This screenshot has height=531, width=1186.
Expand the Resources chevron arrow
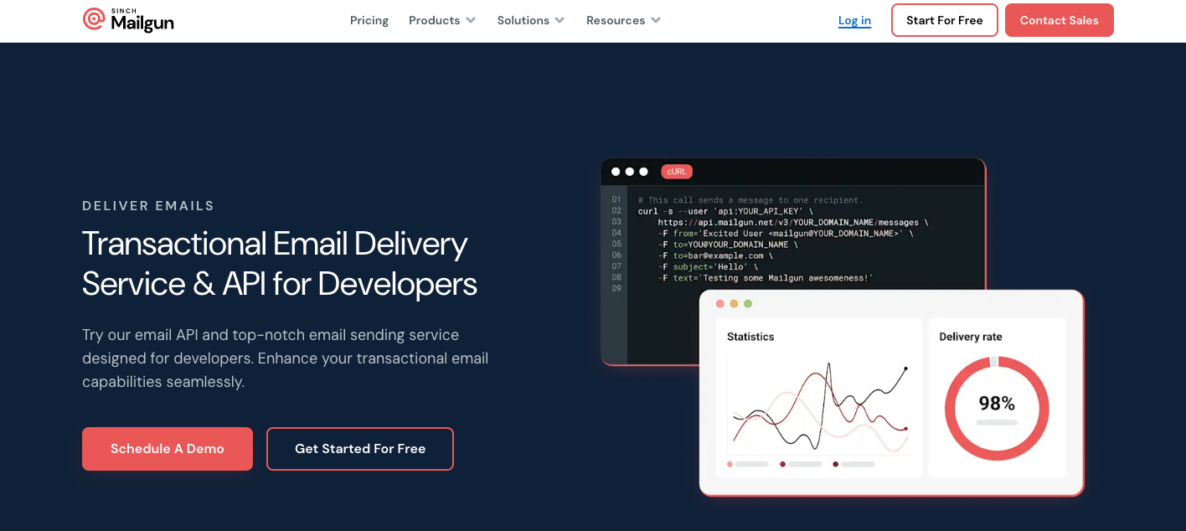coord(656,20)
